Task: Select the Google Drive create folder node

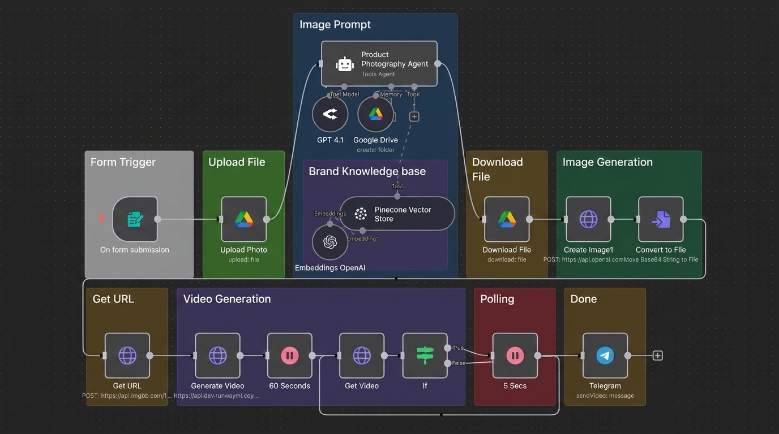Action: pyautogui.click(x=376, y=114)
